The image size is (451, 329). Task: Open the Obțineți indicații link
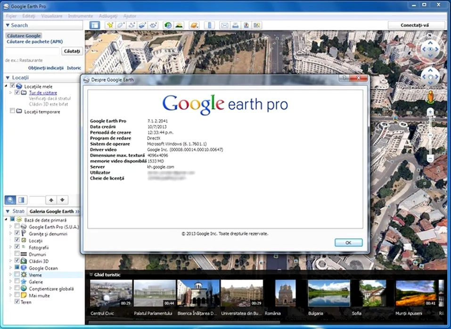pos(46,68)
